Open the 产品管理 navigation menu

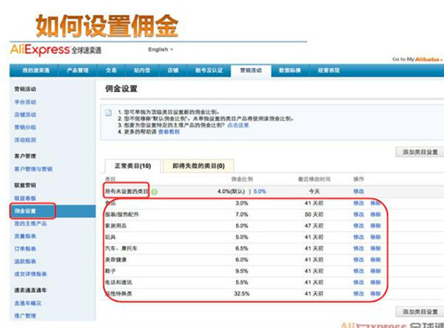click(x=78, y=70)
